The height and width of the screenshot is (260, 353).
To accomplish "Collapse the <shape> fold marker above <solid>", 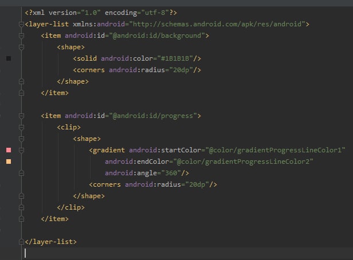I will tap(21, 47).
